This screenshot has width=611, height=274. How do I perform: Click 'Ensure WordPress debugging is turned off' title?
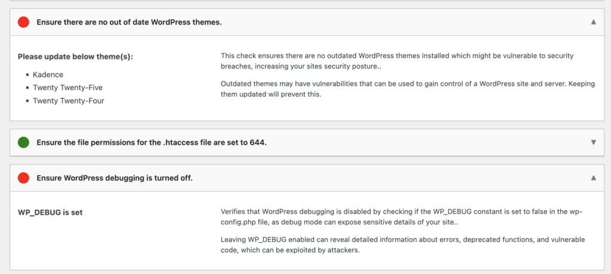tap(115, 178)
